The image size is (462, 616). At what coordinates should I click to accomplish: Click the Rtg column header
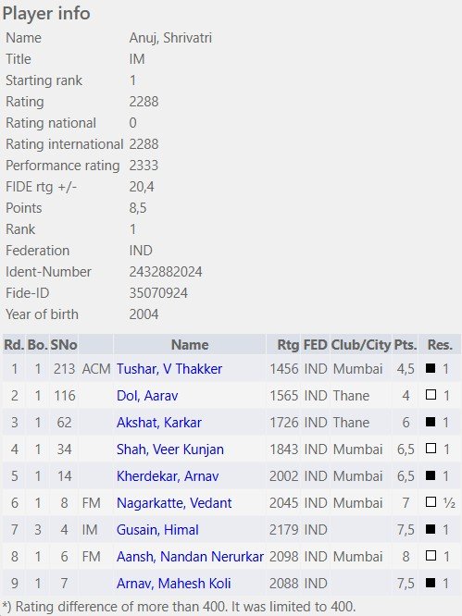288,345
